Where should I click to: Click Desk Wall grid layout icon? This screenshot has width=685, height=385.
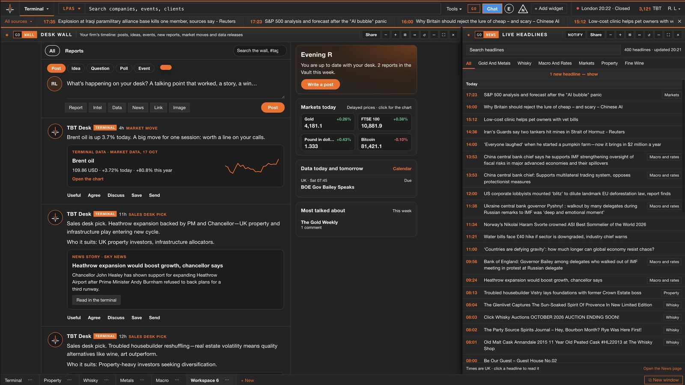coord(405,35)
